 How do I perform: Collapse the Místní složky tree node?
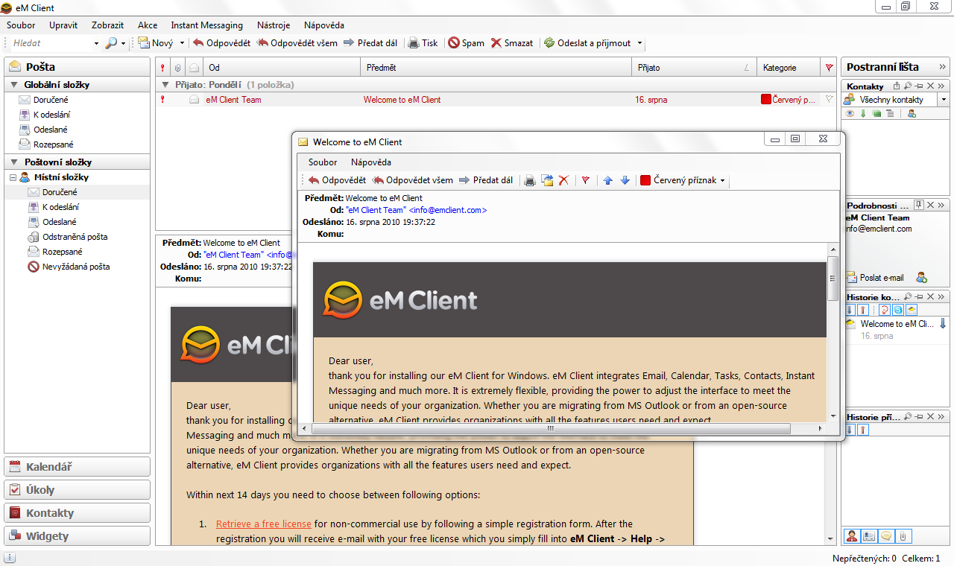(13, 177)
